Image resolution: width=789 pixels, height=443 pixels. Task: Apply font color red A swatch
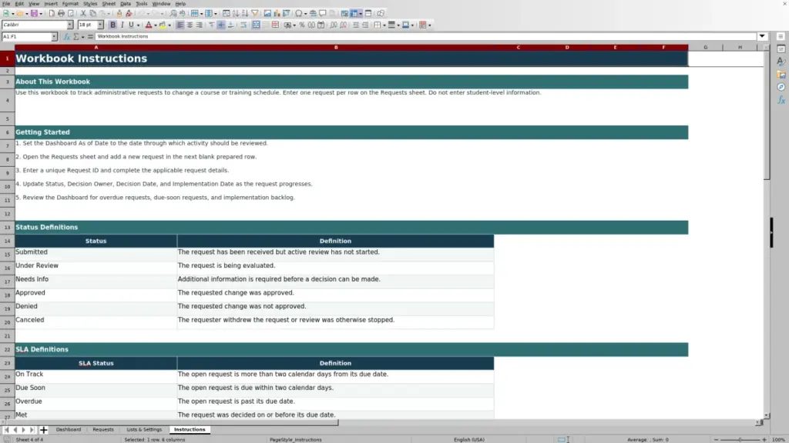[149, 25]
